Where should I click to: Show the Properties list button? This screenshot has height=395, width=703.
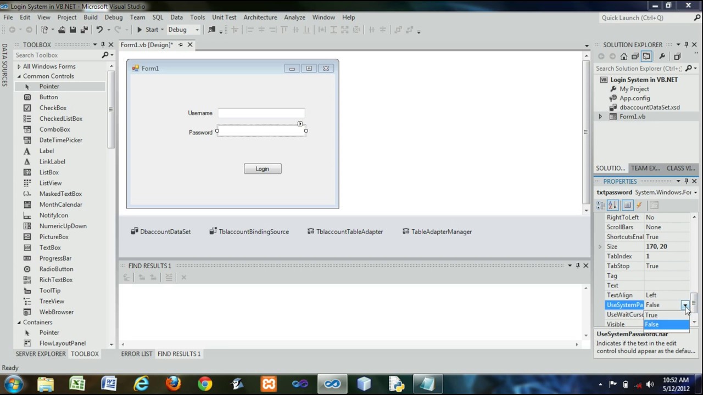tap(627, 205)
